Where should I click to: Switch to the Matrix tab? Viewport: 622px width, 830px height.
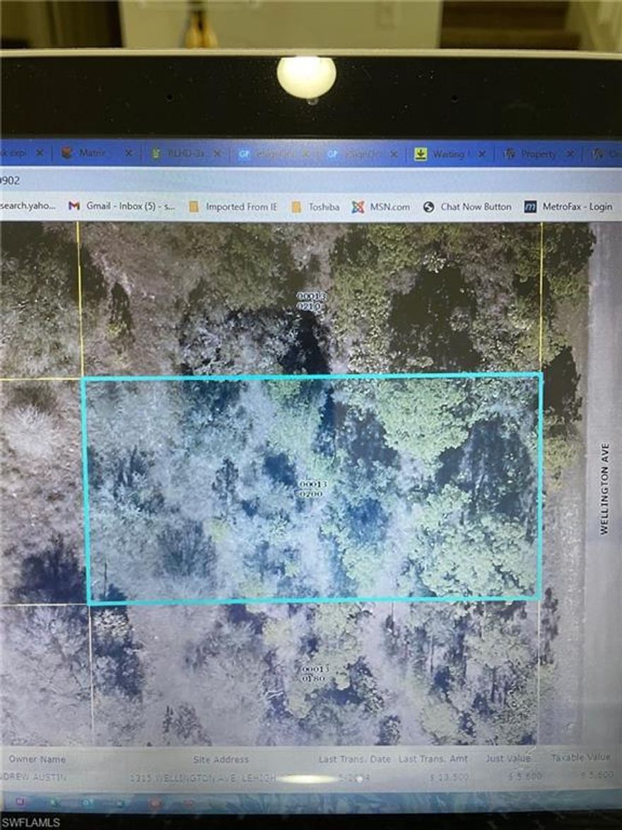[94, 153]
